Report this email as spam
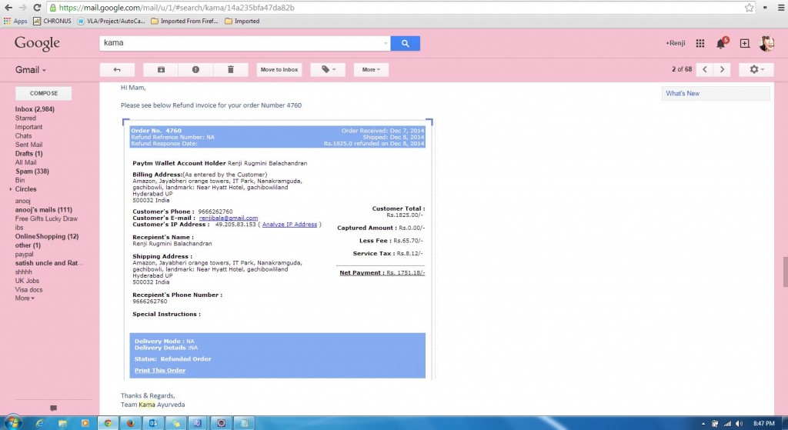Screen dimensions: 788x430 click(x=195, y=70)
